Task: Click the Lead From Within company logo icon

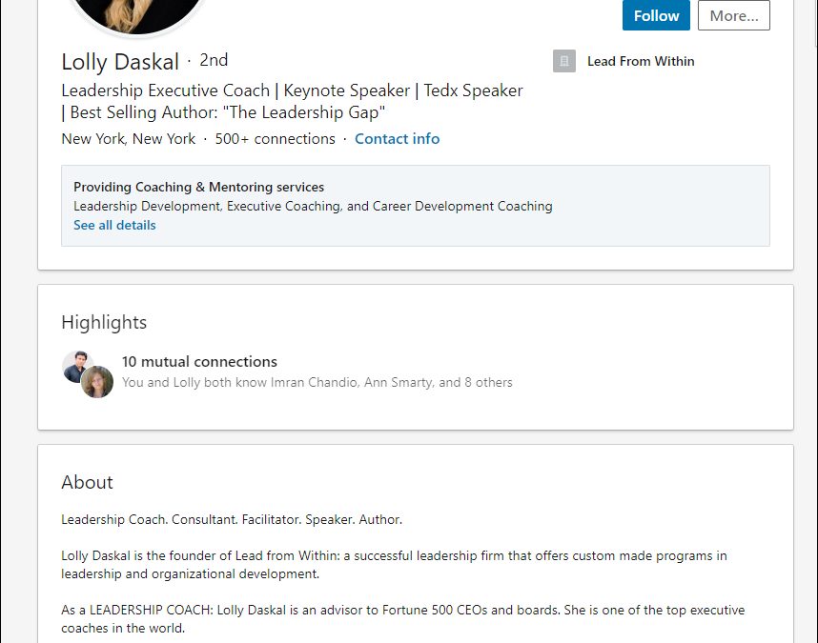Action: [564, 61]
